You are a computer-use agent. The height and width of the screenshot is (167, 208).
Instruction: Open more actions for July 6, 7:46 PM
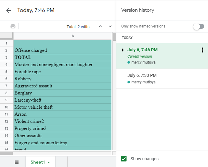202,50
